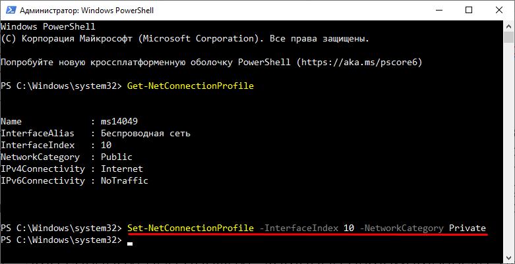This screenshot has width=515, height=264.
Task: Click the vertical scrollbar thumb
Action: click(x=509, y=37)
